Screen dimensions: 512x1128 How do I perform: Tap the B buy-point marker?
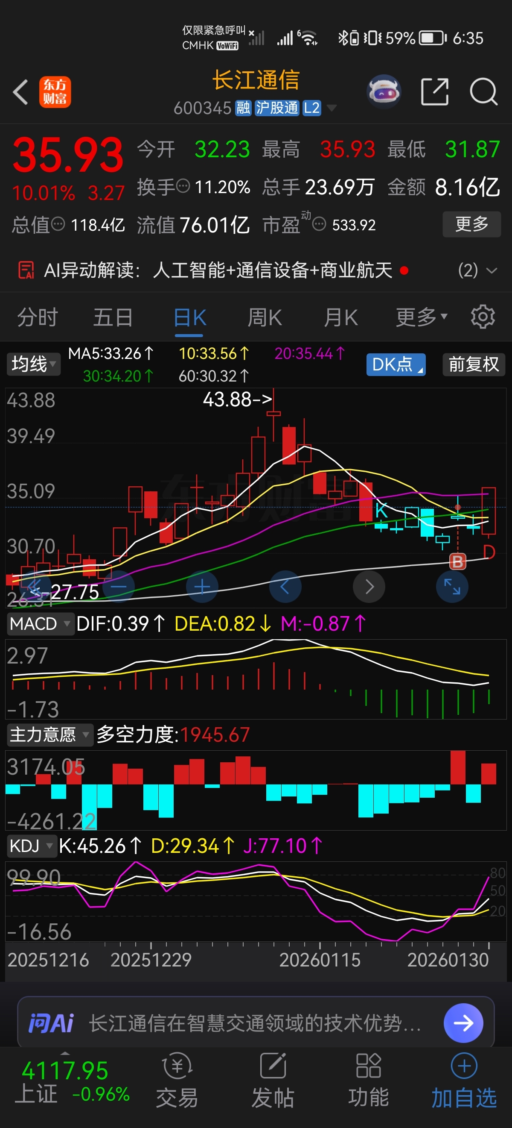[x=458, y=561]
